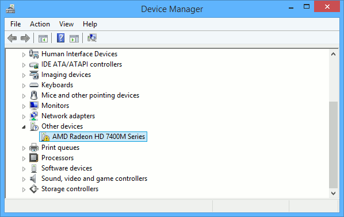Click the vertical scrollbar thumb
The height and width of the screenshot is (217, 344).
[x=333, y=145]
